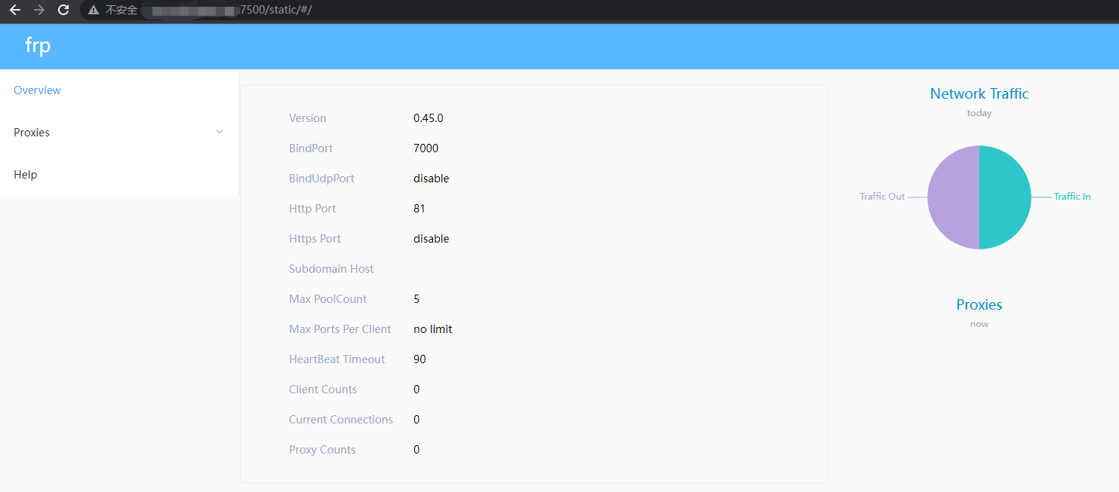
Task: Click the HeartBeat Timeout value 90
Action: 420,359
